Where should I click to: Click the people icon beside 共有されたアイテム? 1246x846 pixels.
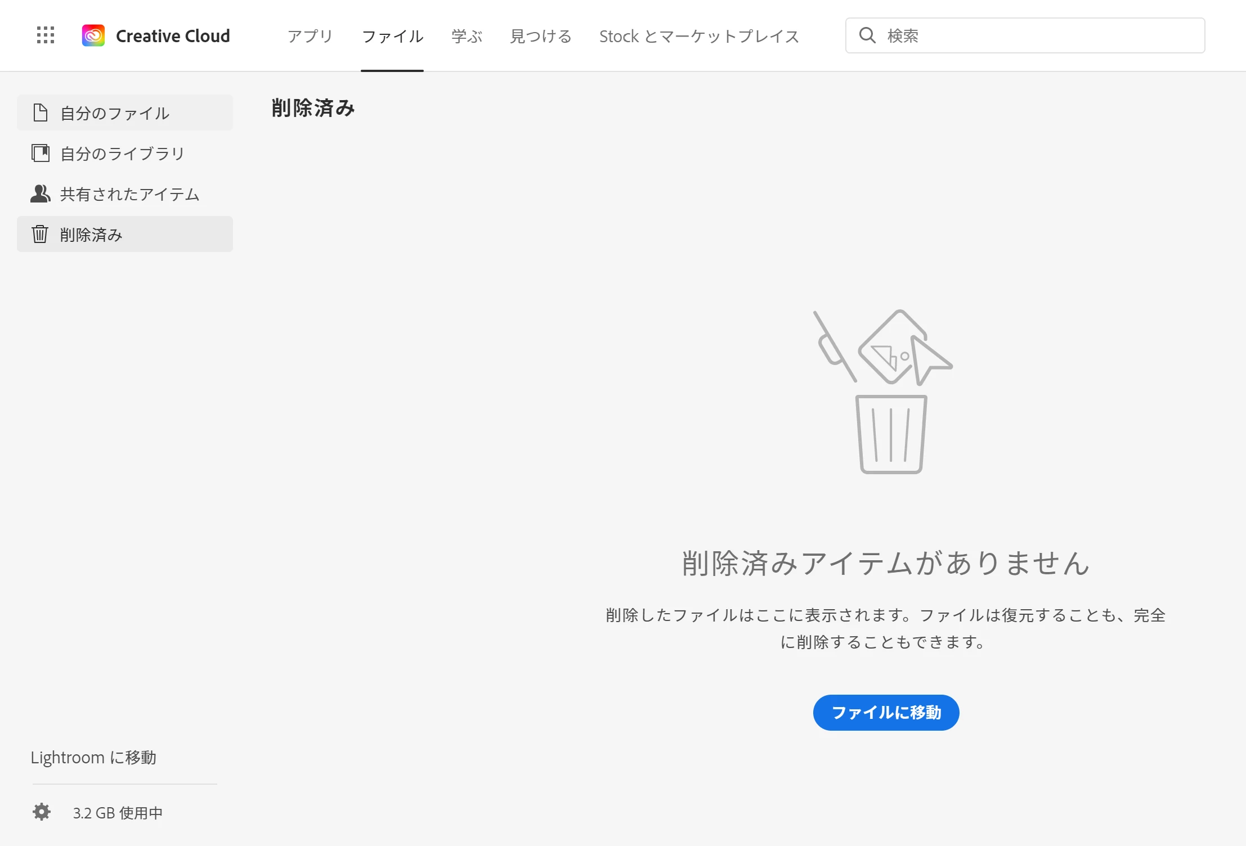40,193
